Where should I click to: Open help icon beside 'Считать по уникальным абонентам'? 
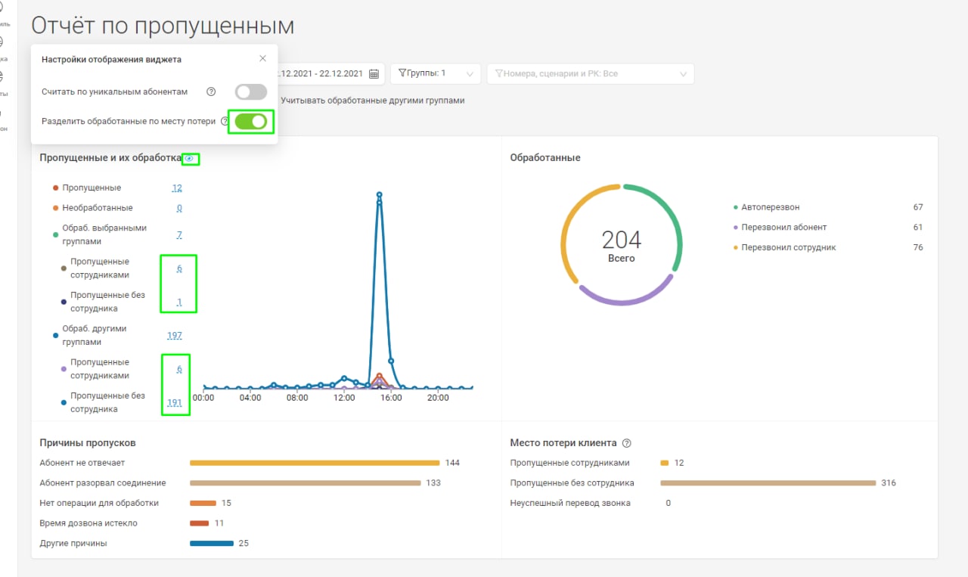[x=211, y=92]
